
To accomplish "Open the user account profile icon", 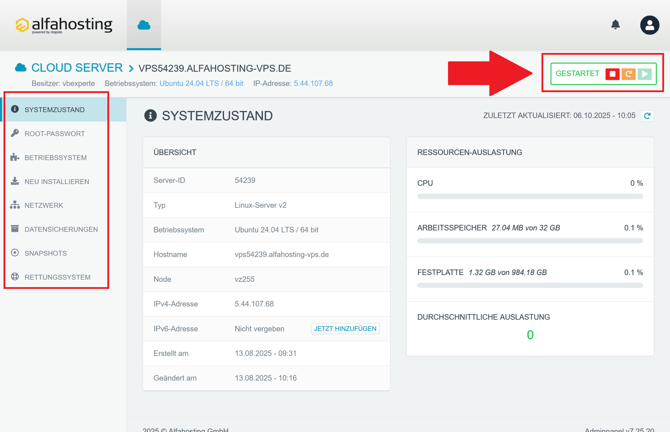I will 649,25.
